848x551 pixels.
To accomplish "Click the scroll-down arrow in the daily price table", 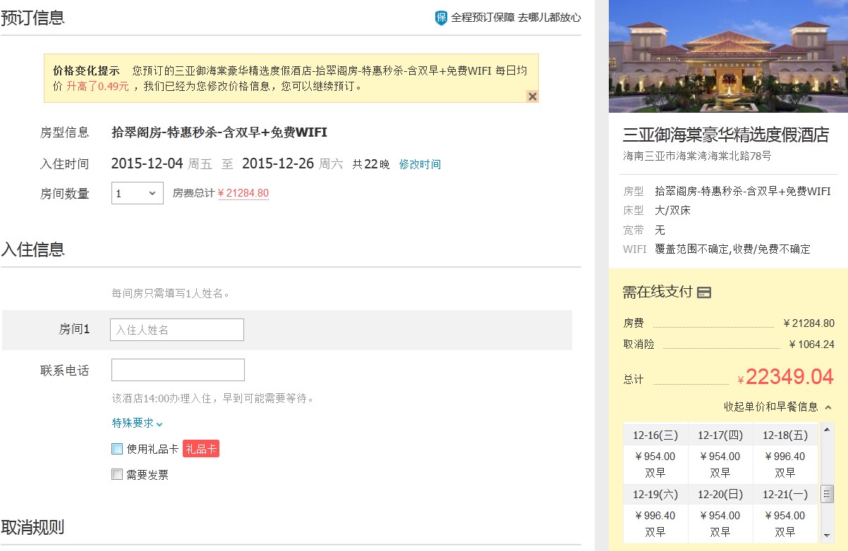I will pos(828,535).
